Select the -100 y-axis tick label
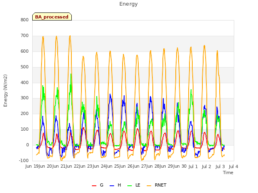258x193 pixels. click(x=24, y=160)
